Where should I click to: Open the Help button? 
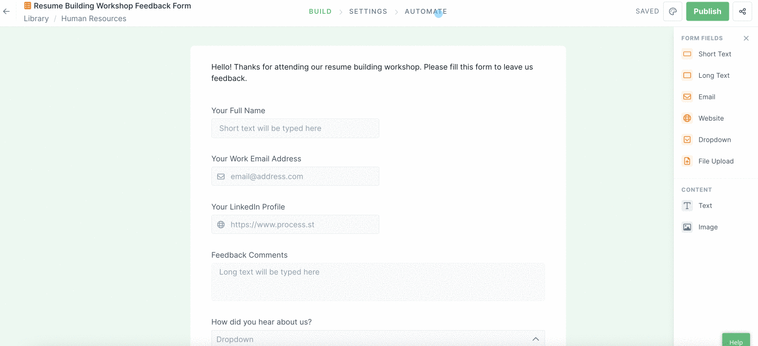pos(736,341)
